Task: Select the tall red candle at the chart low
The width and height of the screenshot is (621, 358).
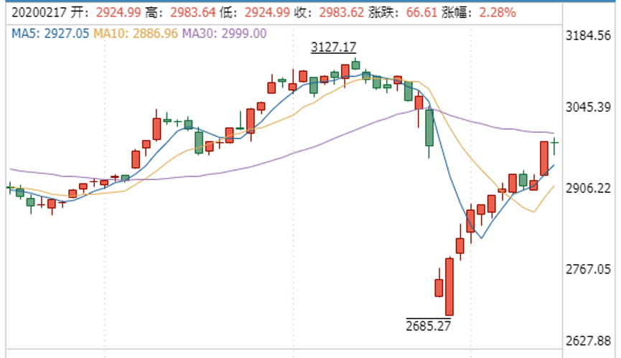Action: (449, 286)
